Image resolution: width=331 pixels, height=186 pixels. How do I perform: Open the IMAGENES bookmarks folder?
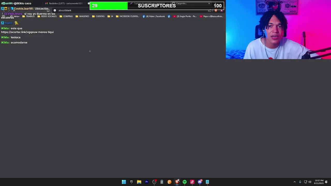click(x=82, y=16)
